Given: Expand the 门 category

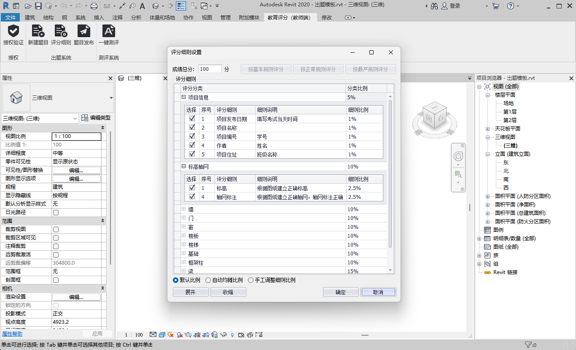Looking at the screenshot, I should click(x=183, y=218).
